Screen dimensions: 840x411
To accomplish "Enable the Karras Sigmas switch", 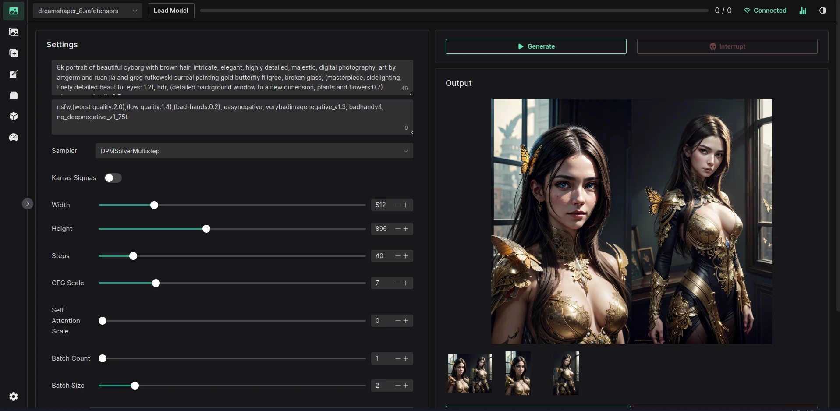I will coord(113,178).
